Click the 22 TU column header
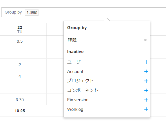The image size is (166, 129). coord(20,29)
